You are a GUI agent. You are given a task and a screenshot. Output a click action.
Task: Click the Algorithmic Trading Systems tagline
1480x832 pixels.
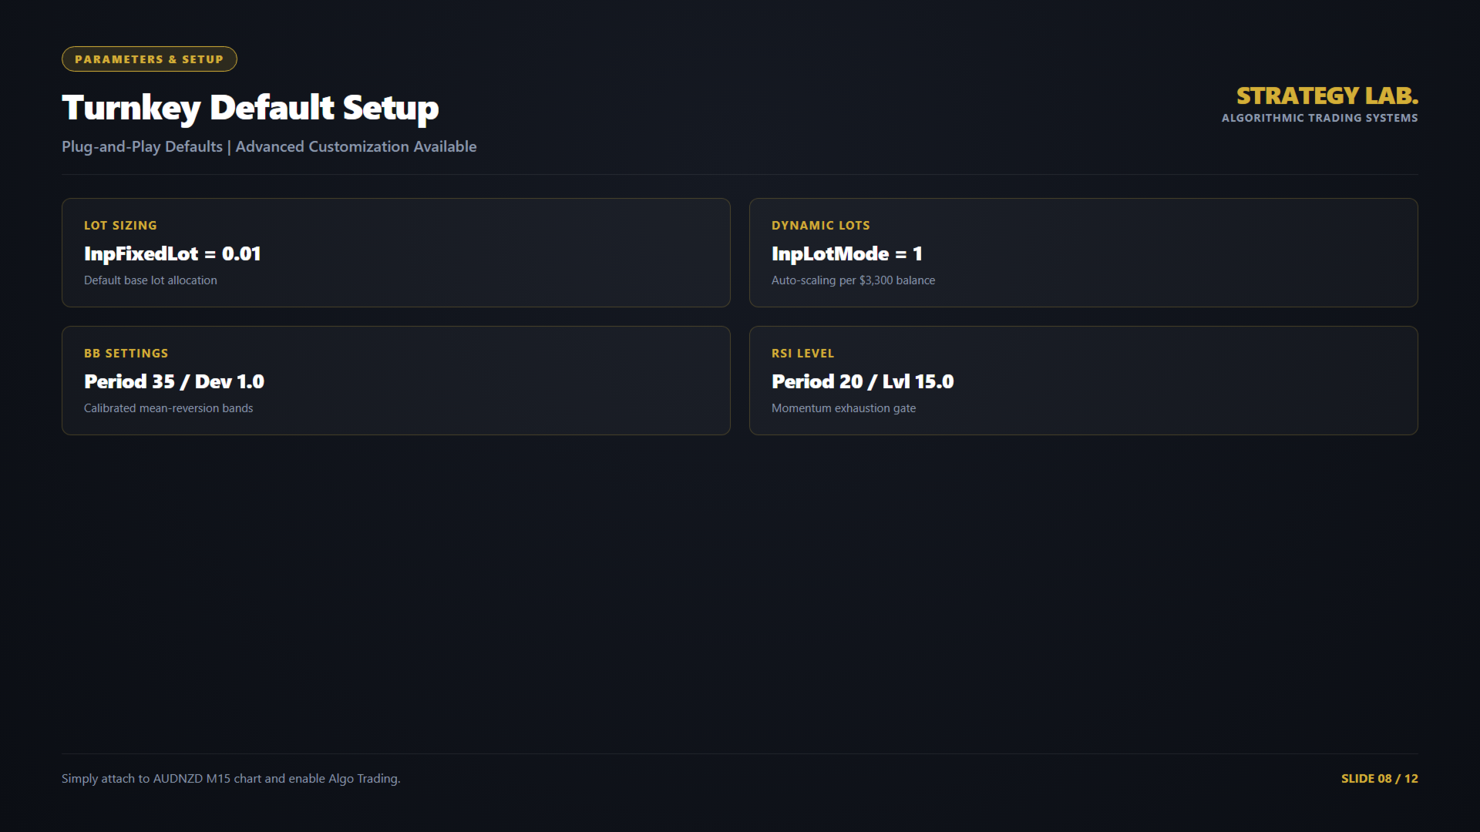click(1320, 118)
